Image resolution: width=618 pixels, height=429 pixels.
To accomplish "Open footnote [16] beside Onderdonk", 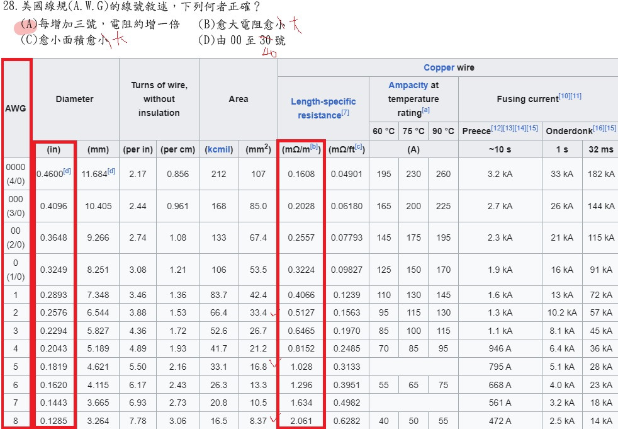I will 598,128.
